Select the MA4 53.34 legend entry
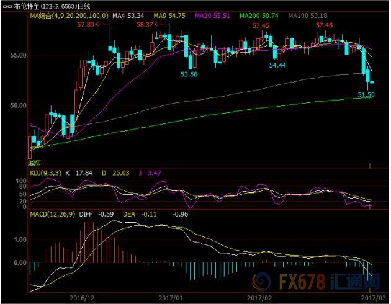The image size is (391, 304). point(128,15)
